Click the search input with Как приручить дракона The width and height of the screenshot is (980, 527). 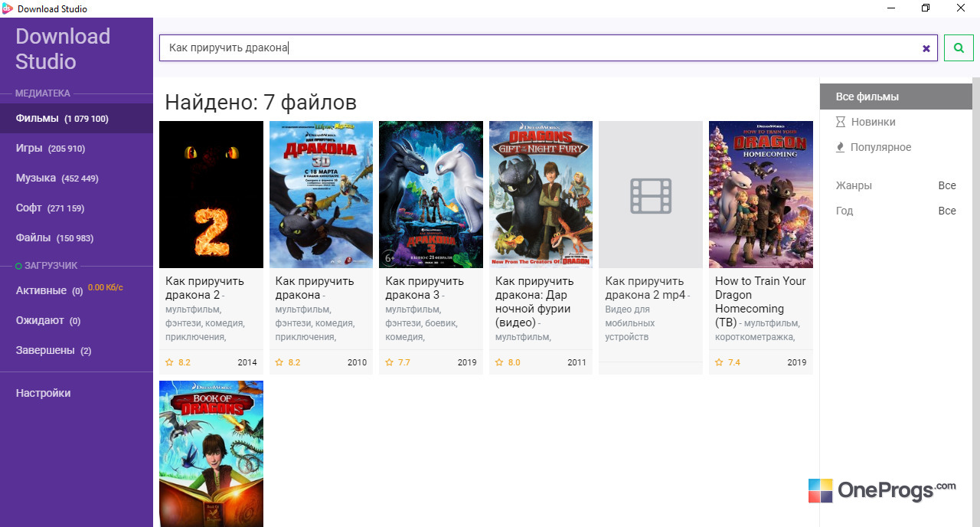548,47
